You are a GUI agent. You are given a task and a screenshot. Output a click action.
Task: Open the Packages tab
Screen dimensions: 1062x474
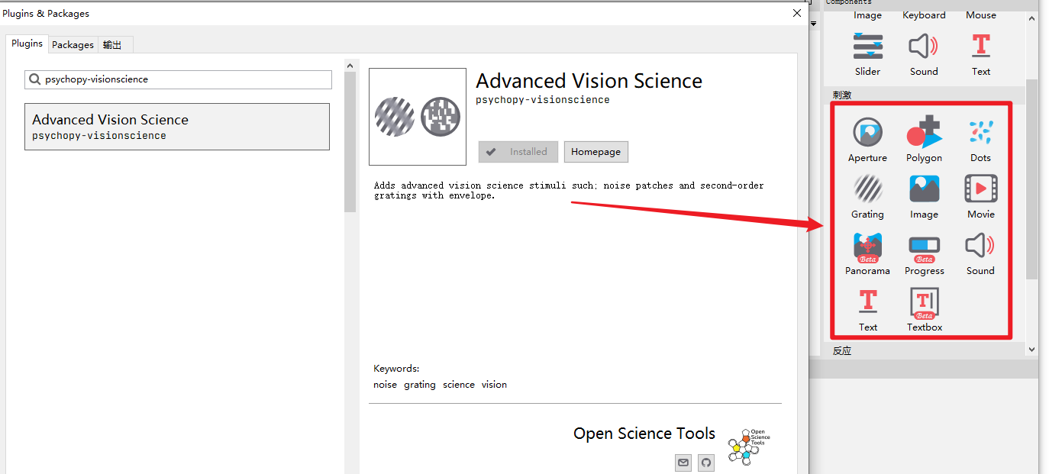pos(73,45)
